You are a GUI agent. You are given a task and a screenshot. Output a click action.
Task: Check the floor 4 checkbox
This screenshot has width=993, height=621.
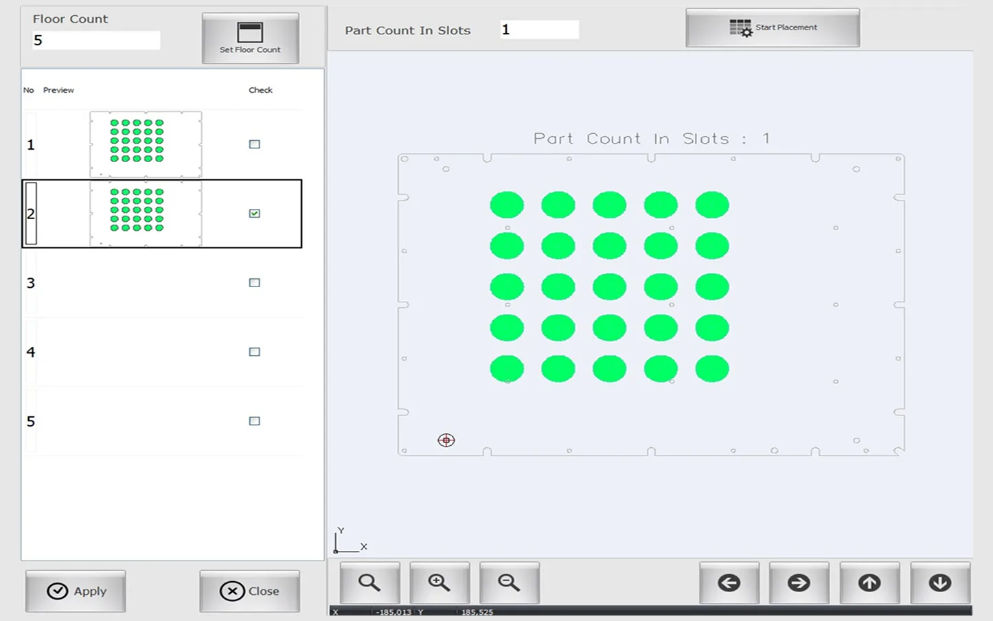click(x=255, y=352)
